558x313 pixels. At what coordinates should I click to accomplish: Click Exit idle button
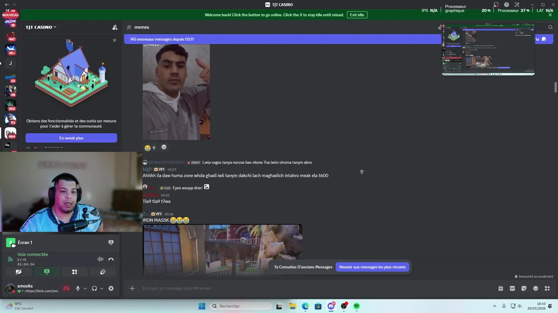point(357,15)
